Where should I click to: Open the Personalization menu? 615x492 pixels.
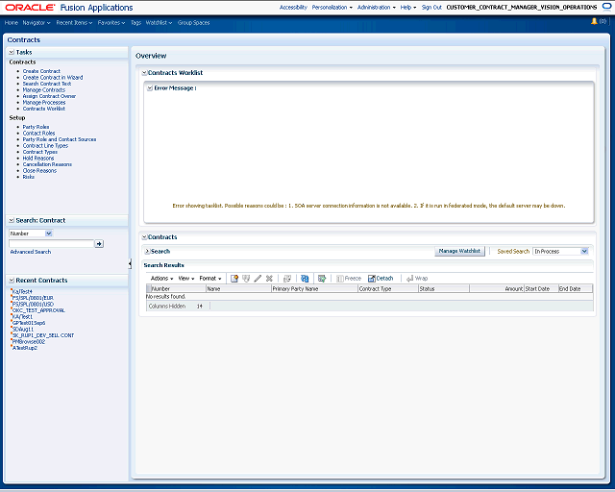332,8
